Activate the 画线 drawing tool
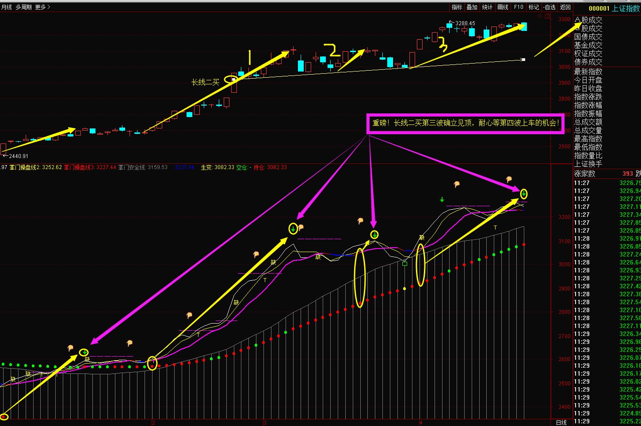The width and height of the screenshot is (641, 426). (503, 7)
